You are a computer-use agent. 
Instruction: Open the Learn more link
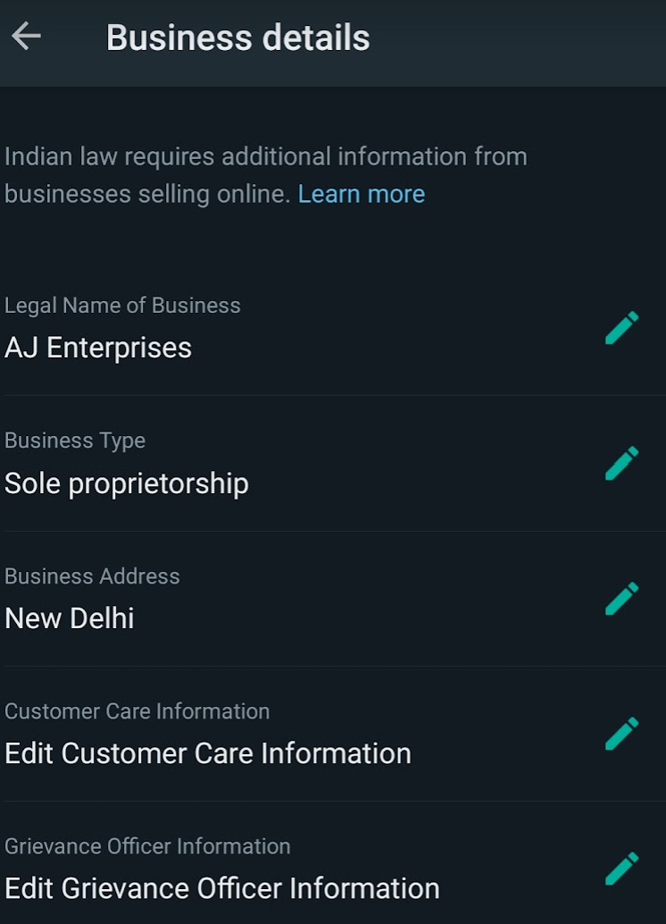[362, 194]
